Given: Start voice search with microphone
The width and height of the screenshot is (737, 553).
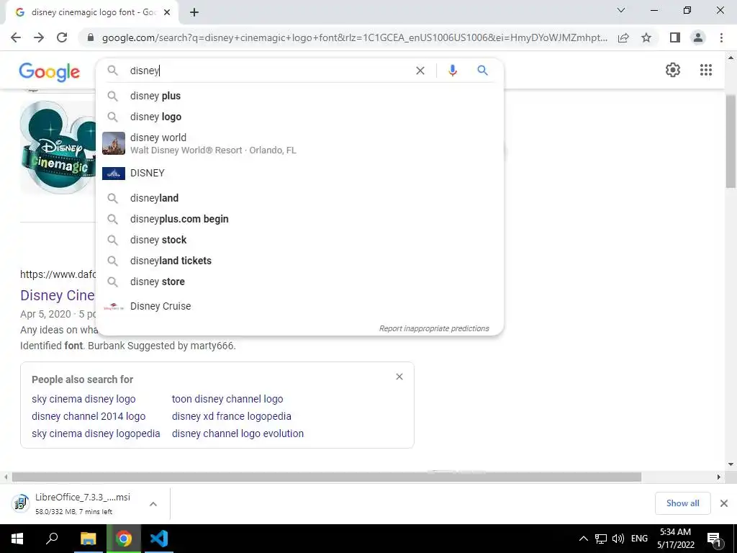Looking at the screenshot, I should tap(453, 71).
